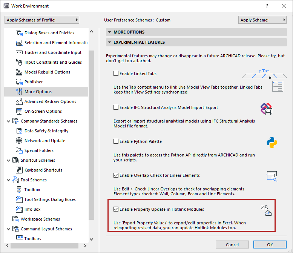Viewport: 293px width, 253px height.
Task: Open the Apply Scheme dropdown
Action: (262, 20)
